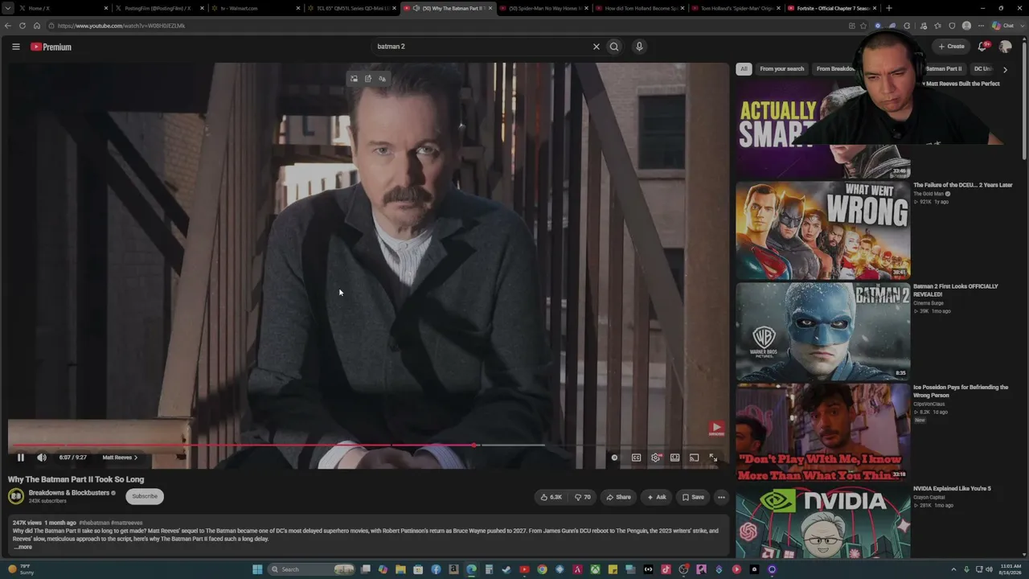Open the Create menu button

[951, 47]
